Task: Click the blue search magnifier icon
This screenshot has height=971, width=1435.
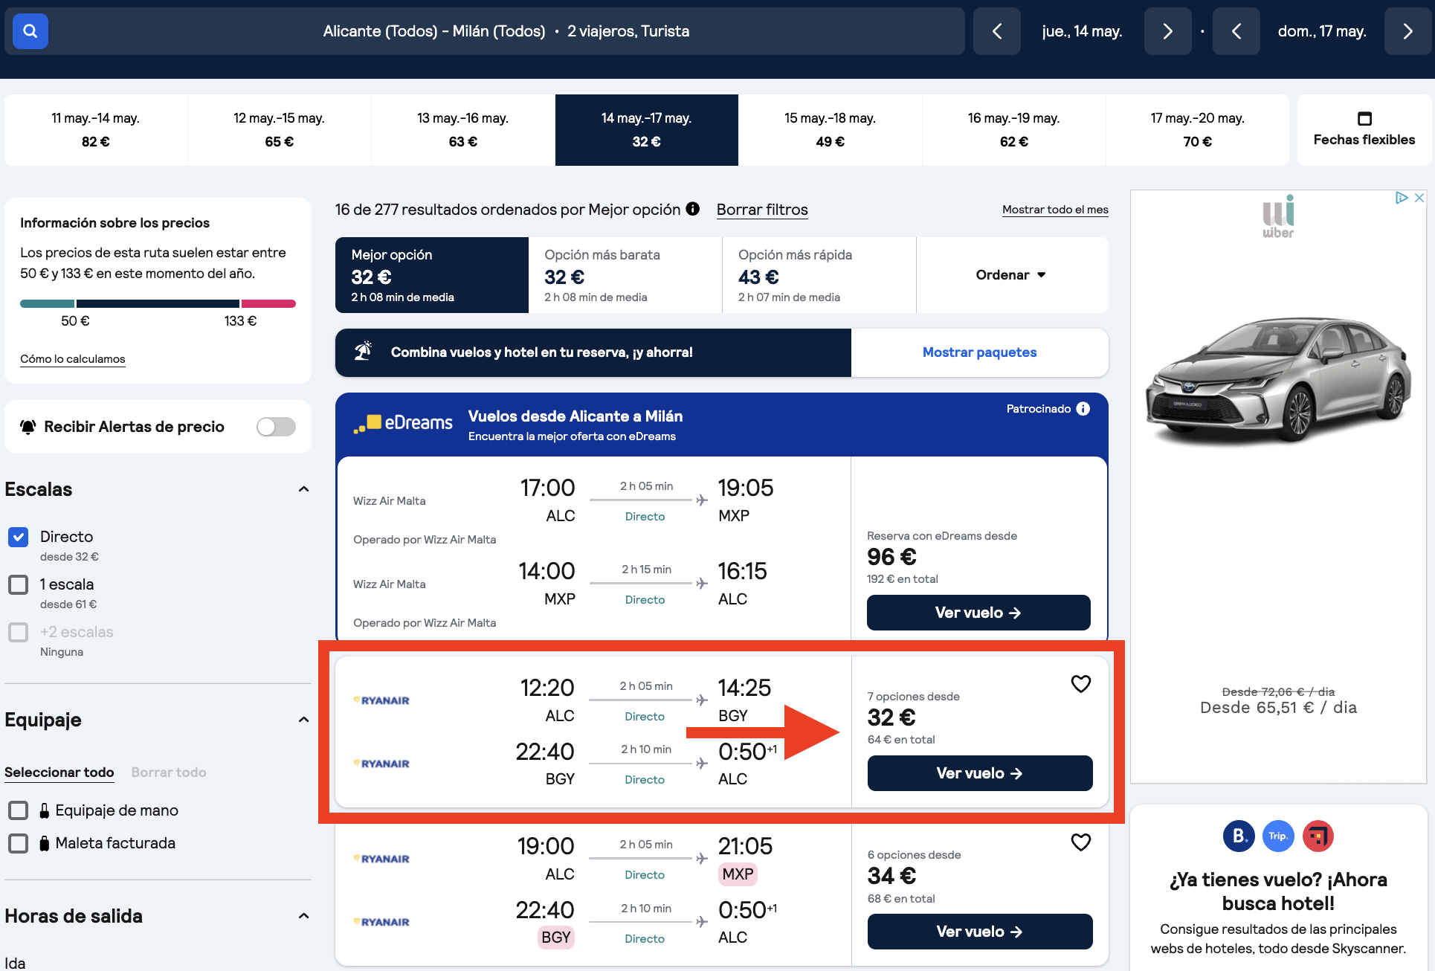Action: pos(30,31)
